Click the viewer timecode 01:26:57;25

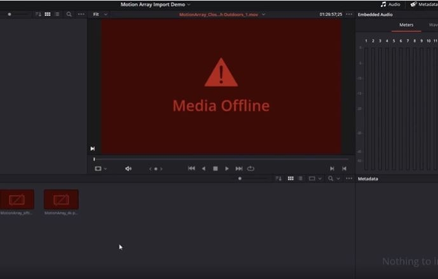(x=331, y=14)
